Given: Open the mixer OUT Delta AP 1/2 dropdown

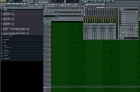Looking at the screenshot, I should tap(131, 38).
